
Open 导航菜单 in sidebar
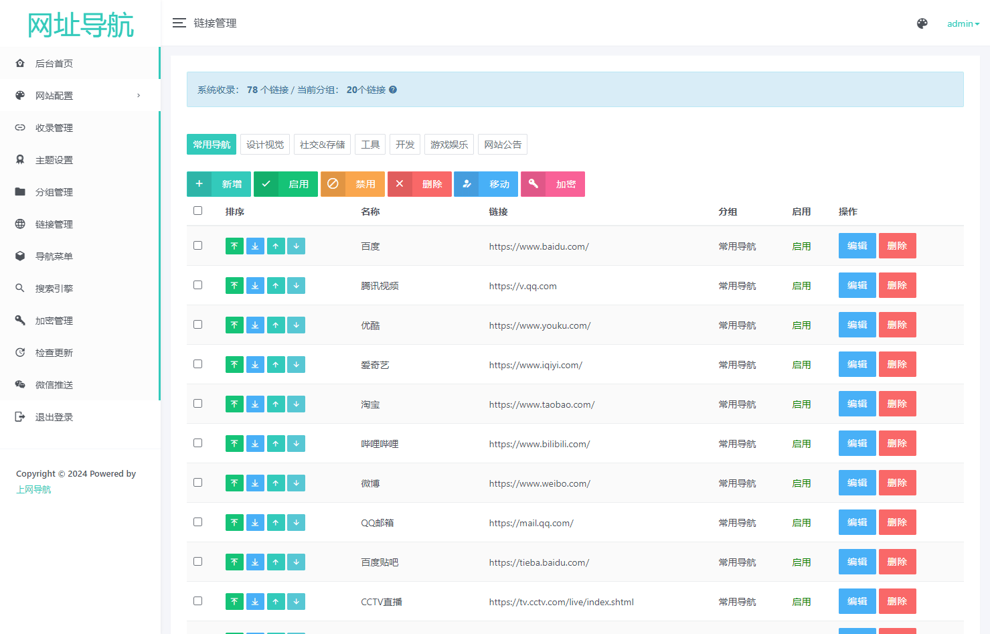(80, 256)
